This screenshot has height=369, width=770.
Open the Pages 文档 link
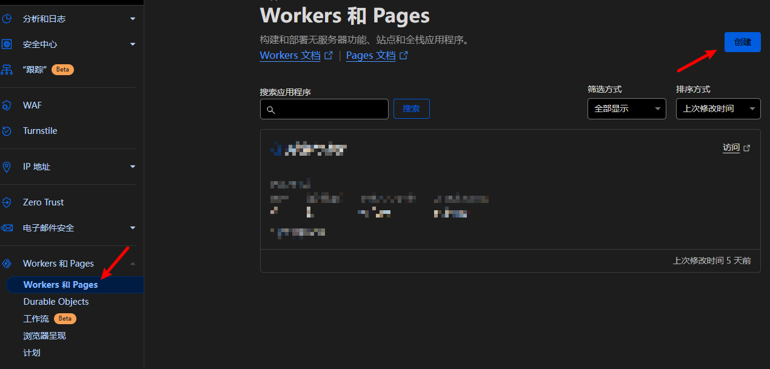(x=370, y=56)
